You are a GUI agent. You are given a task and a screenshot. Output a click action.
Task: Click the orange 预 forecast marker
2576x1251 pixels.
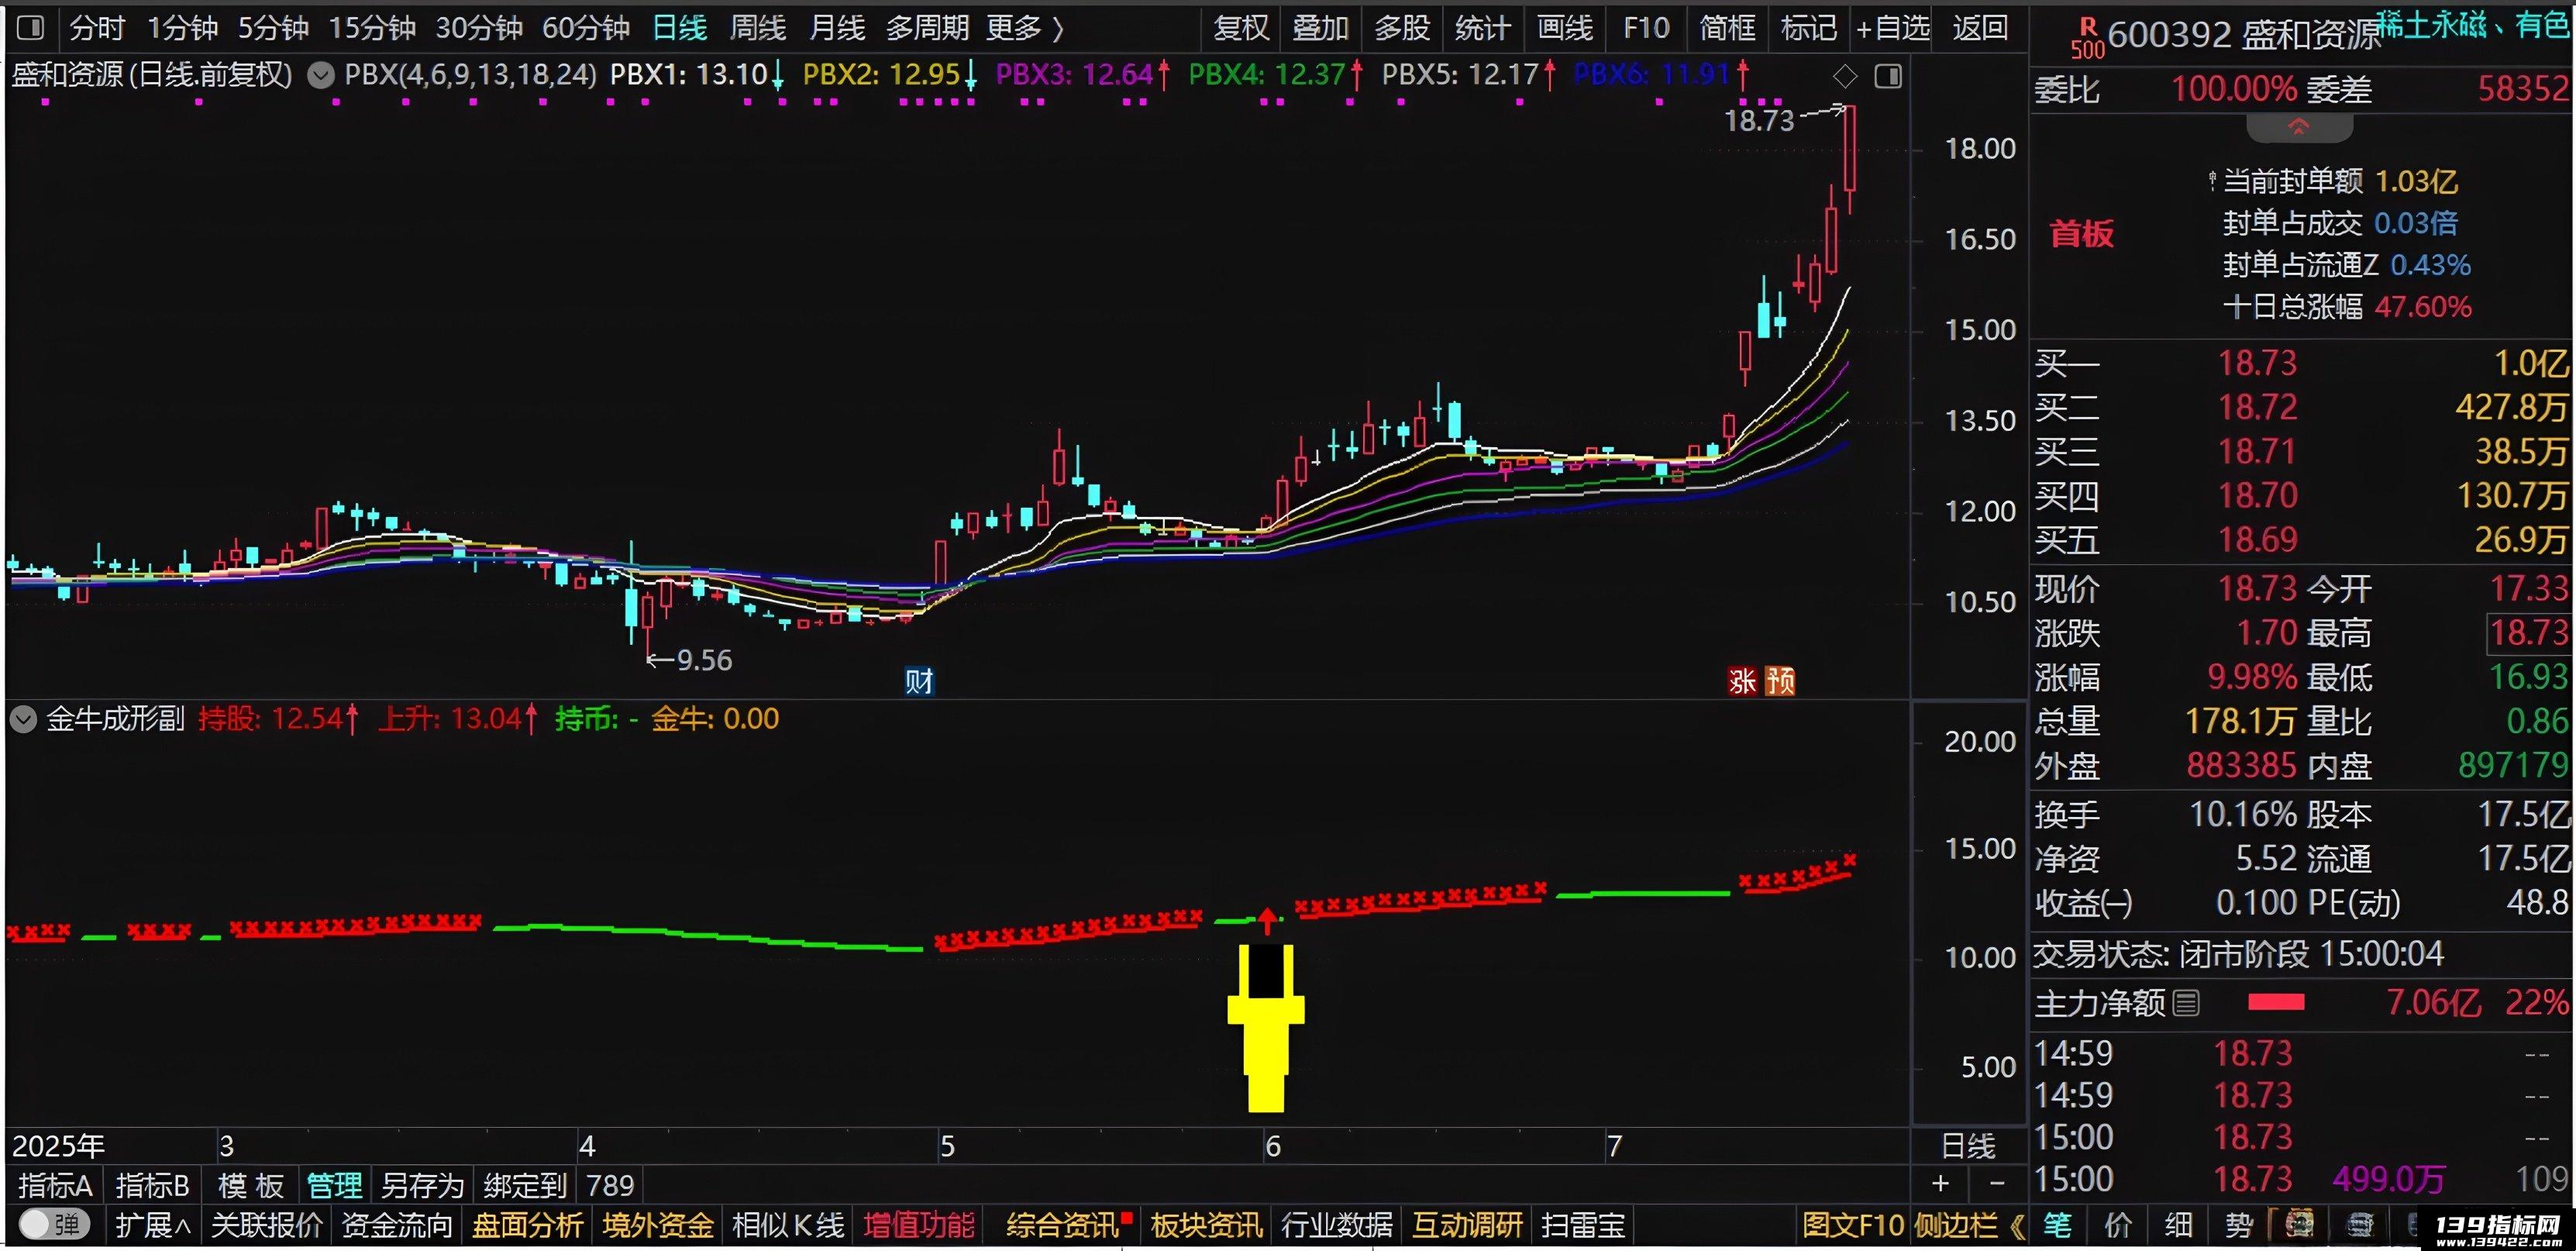click(x=1780, y=681)
